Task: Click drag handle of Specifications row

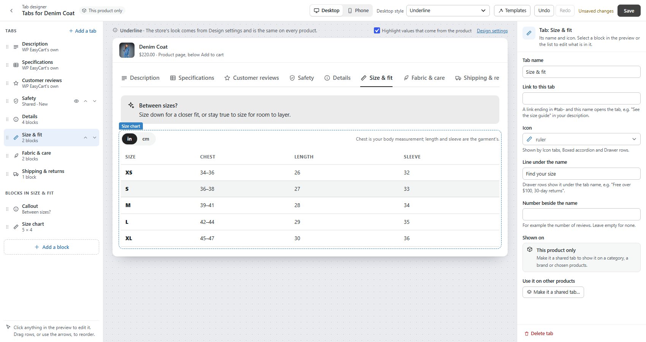Action: point(7,65)
